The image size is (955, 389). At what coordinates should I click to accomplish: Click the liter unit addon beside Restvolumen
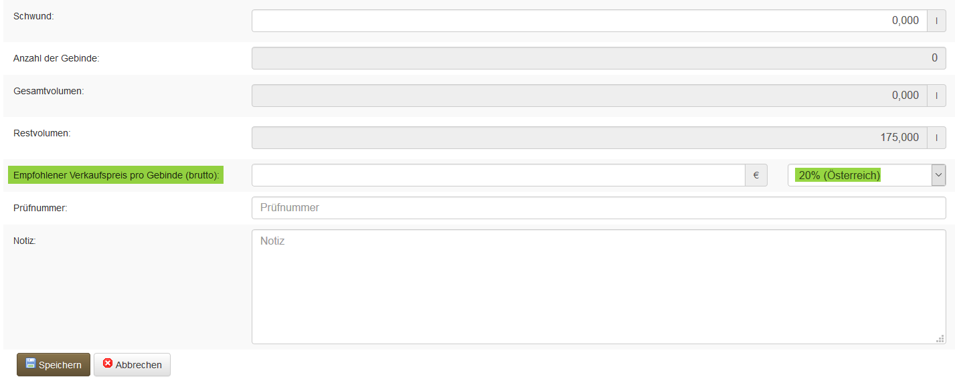936,138
